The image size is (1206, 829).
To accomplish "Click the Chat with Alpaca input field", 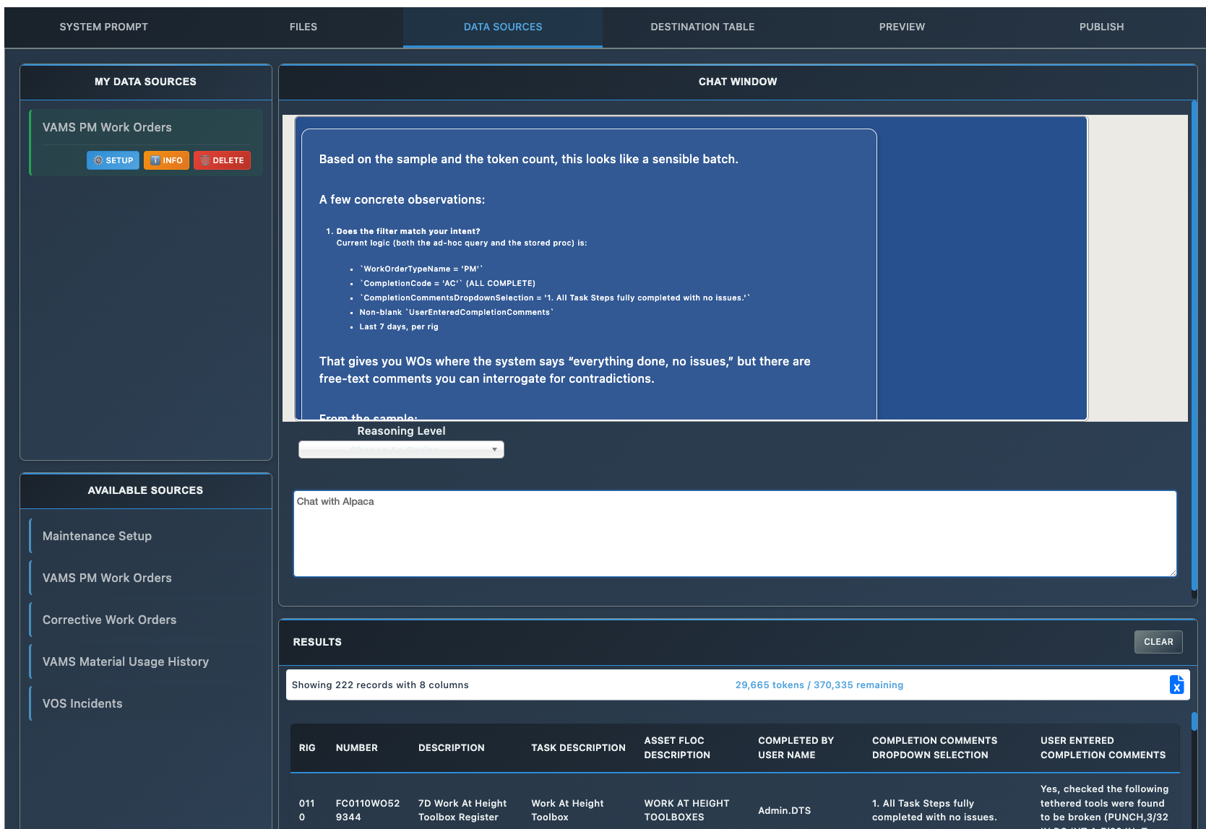I will tap(734, 534).
